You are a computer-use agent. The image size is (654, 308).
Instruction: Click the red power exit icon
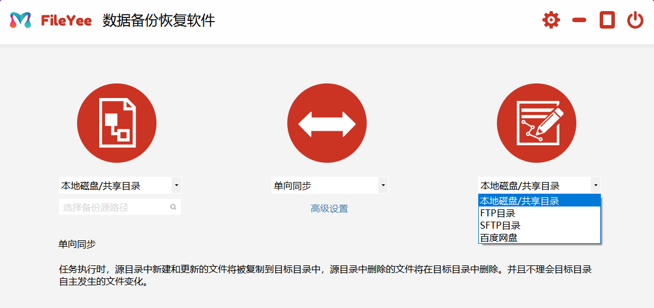tap(635, 20)
